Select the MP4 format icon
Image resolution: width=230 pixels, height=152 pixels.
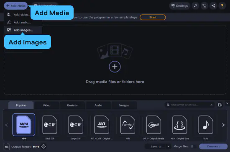(24, 125)
